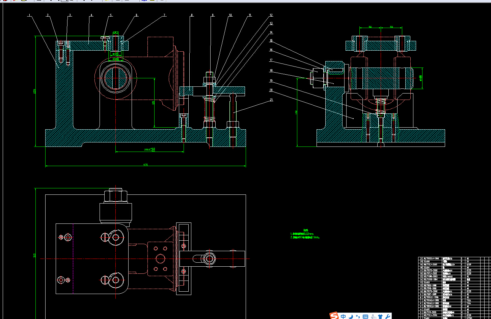Select leader callout number 17 in the drawing
491x319 pixels.
(271, 60)
